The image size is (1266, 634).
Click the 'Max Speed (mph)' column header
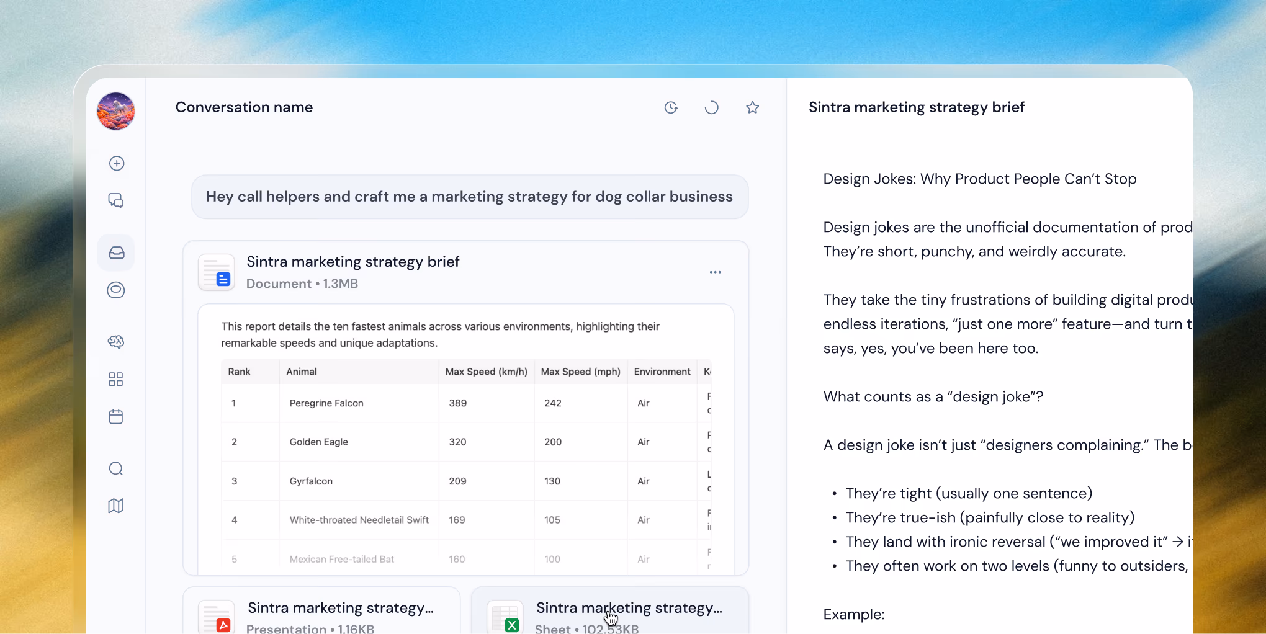click(581, 372)
